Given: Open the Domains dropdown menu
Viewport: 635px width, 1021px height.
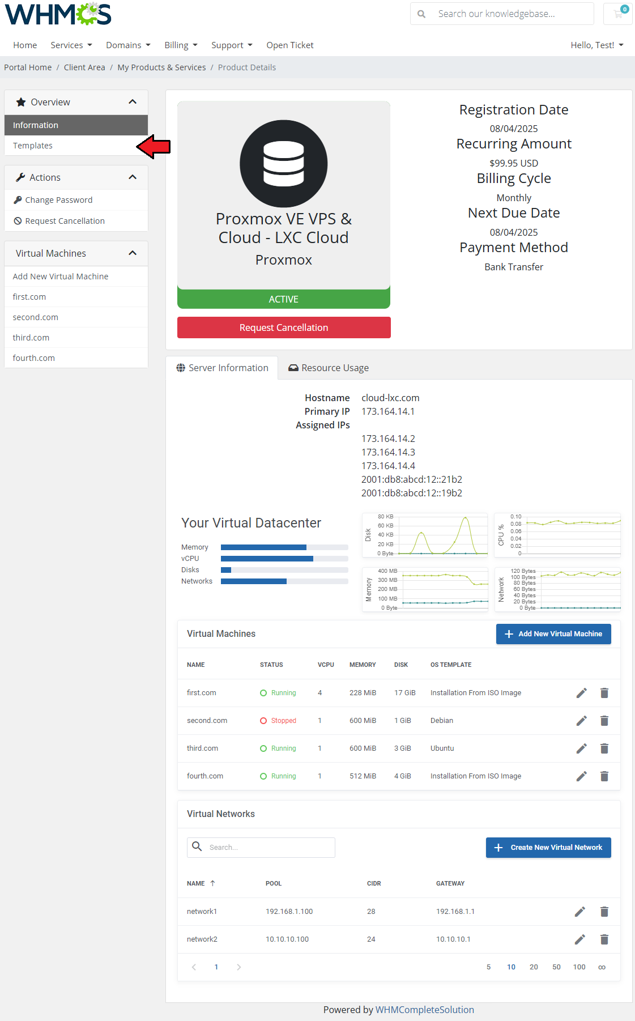Looking at the screenshot, I should (128, 45).
